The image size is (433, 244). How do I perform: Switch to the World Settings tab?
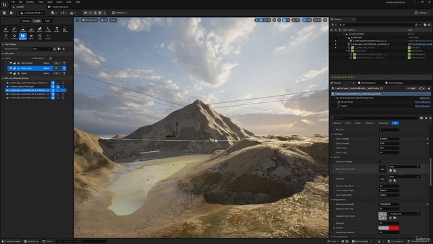coord(394,83)
